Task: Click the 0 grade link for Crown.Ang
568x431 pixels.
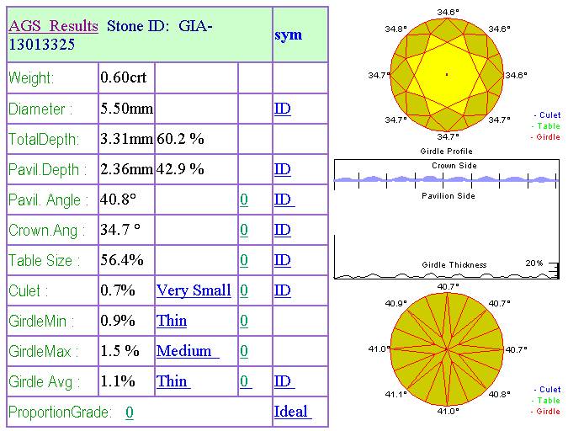Action: pyautogui.click(x=244, y=230)
